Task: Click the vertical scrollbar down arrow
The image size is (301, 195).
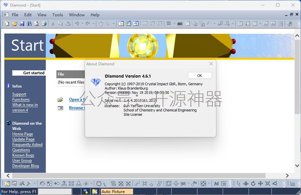Action: (297, 166)
